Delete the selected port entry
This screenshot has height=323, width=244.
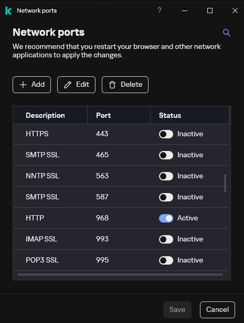125,85
